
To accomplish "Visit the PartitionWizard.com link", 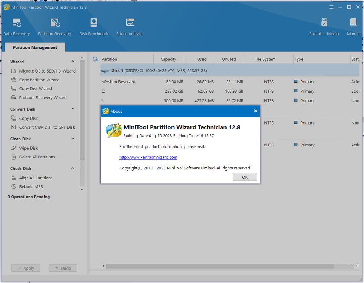I will [x=148, y=157].
